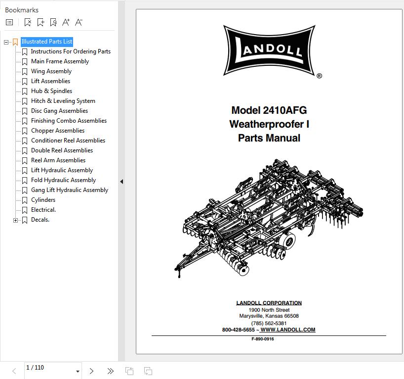404x379 pixels.
Task: Click the F-890-0916 document number
Action: (x=263, y=339)
